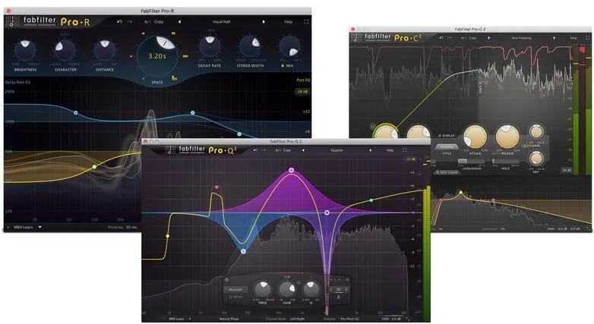Screen dimensions: 594x324
Task: Click the undo arrow in Pro-C 2
Action: tap(441, 38)
